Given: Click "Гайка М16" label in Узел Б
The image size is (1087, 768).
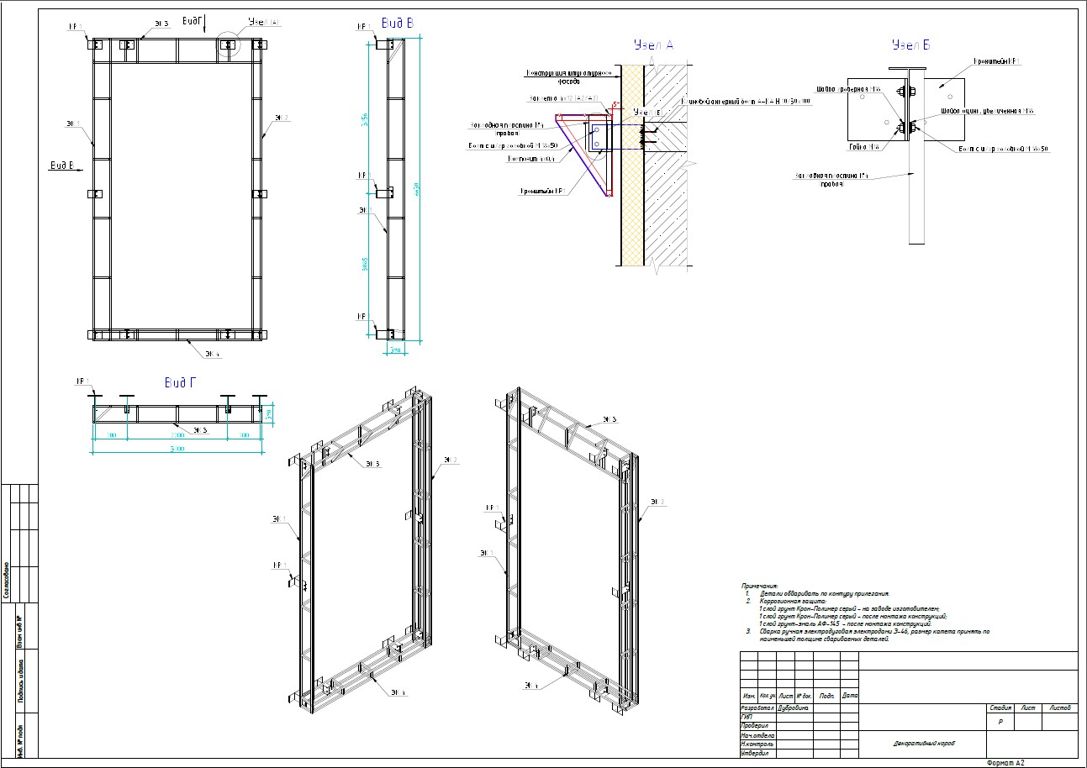Looking at the screenshot, I should [x=866, y=147].
